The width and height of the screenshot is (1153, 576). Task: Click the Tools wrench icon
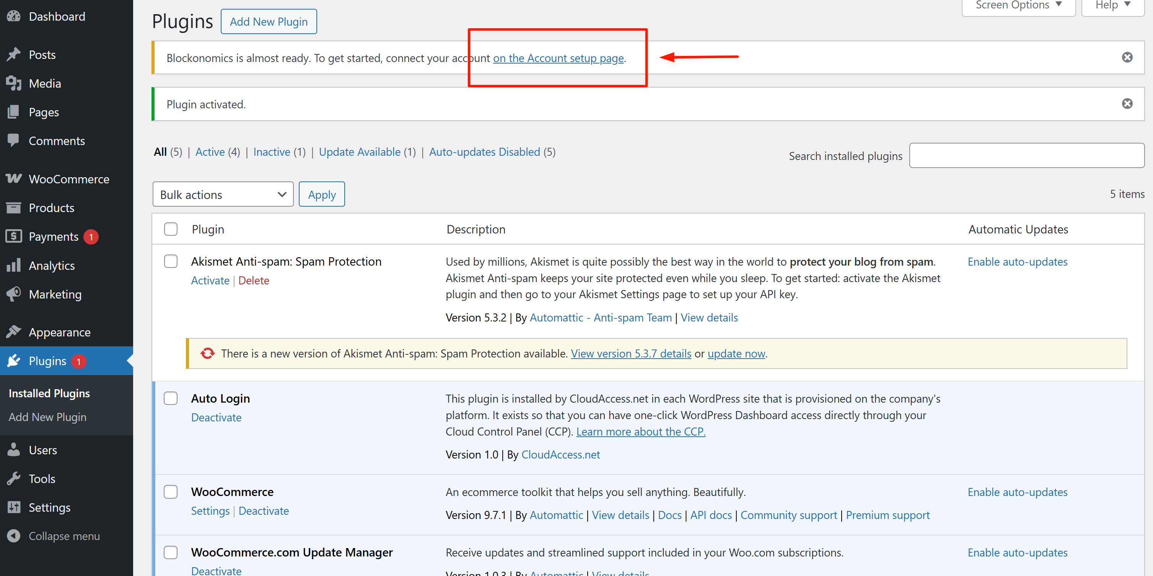(x=14, y=479)
